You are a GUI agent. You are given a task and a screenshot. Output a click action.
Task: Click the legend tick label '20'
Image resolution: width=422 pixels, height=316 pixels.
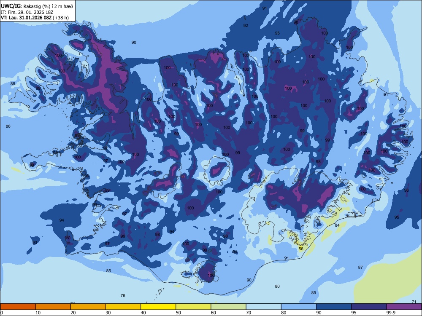pos(73,313)
